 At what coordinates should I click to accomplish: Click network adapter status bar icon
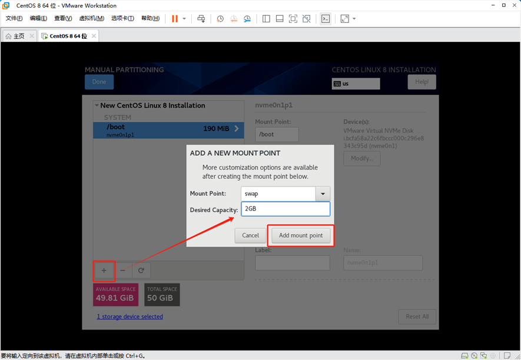tap(484, 356)
